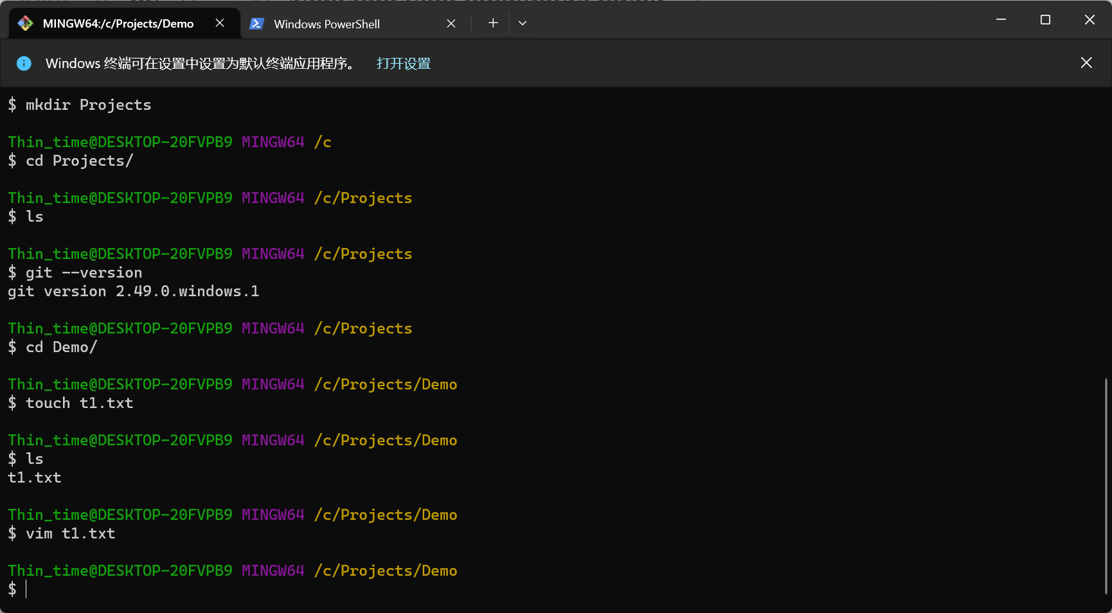This screenshot has width=1112, height=613.
Task: Minimize the terminal window
Action: [1001, 20]
